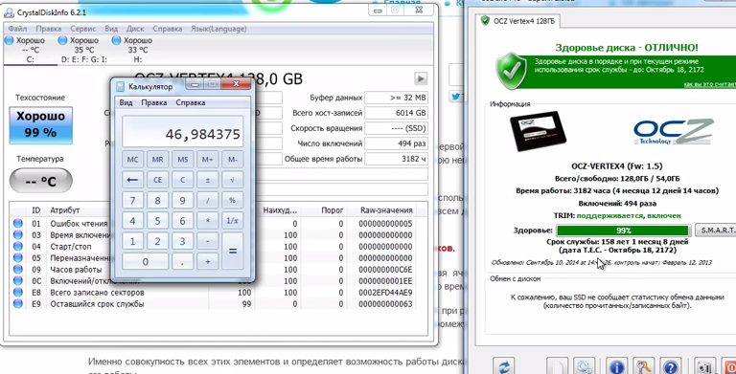Screen dimensions: 736x374
Task: Select drive C: with Хорошо status
Action: [31, 50]
